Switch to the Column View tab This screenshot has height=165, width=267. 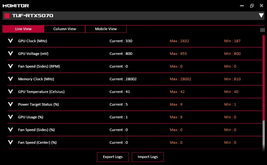click(x=65, y=29)
